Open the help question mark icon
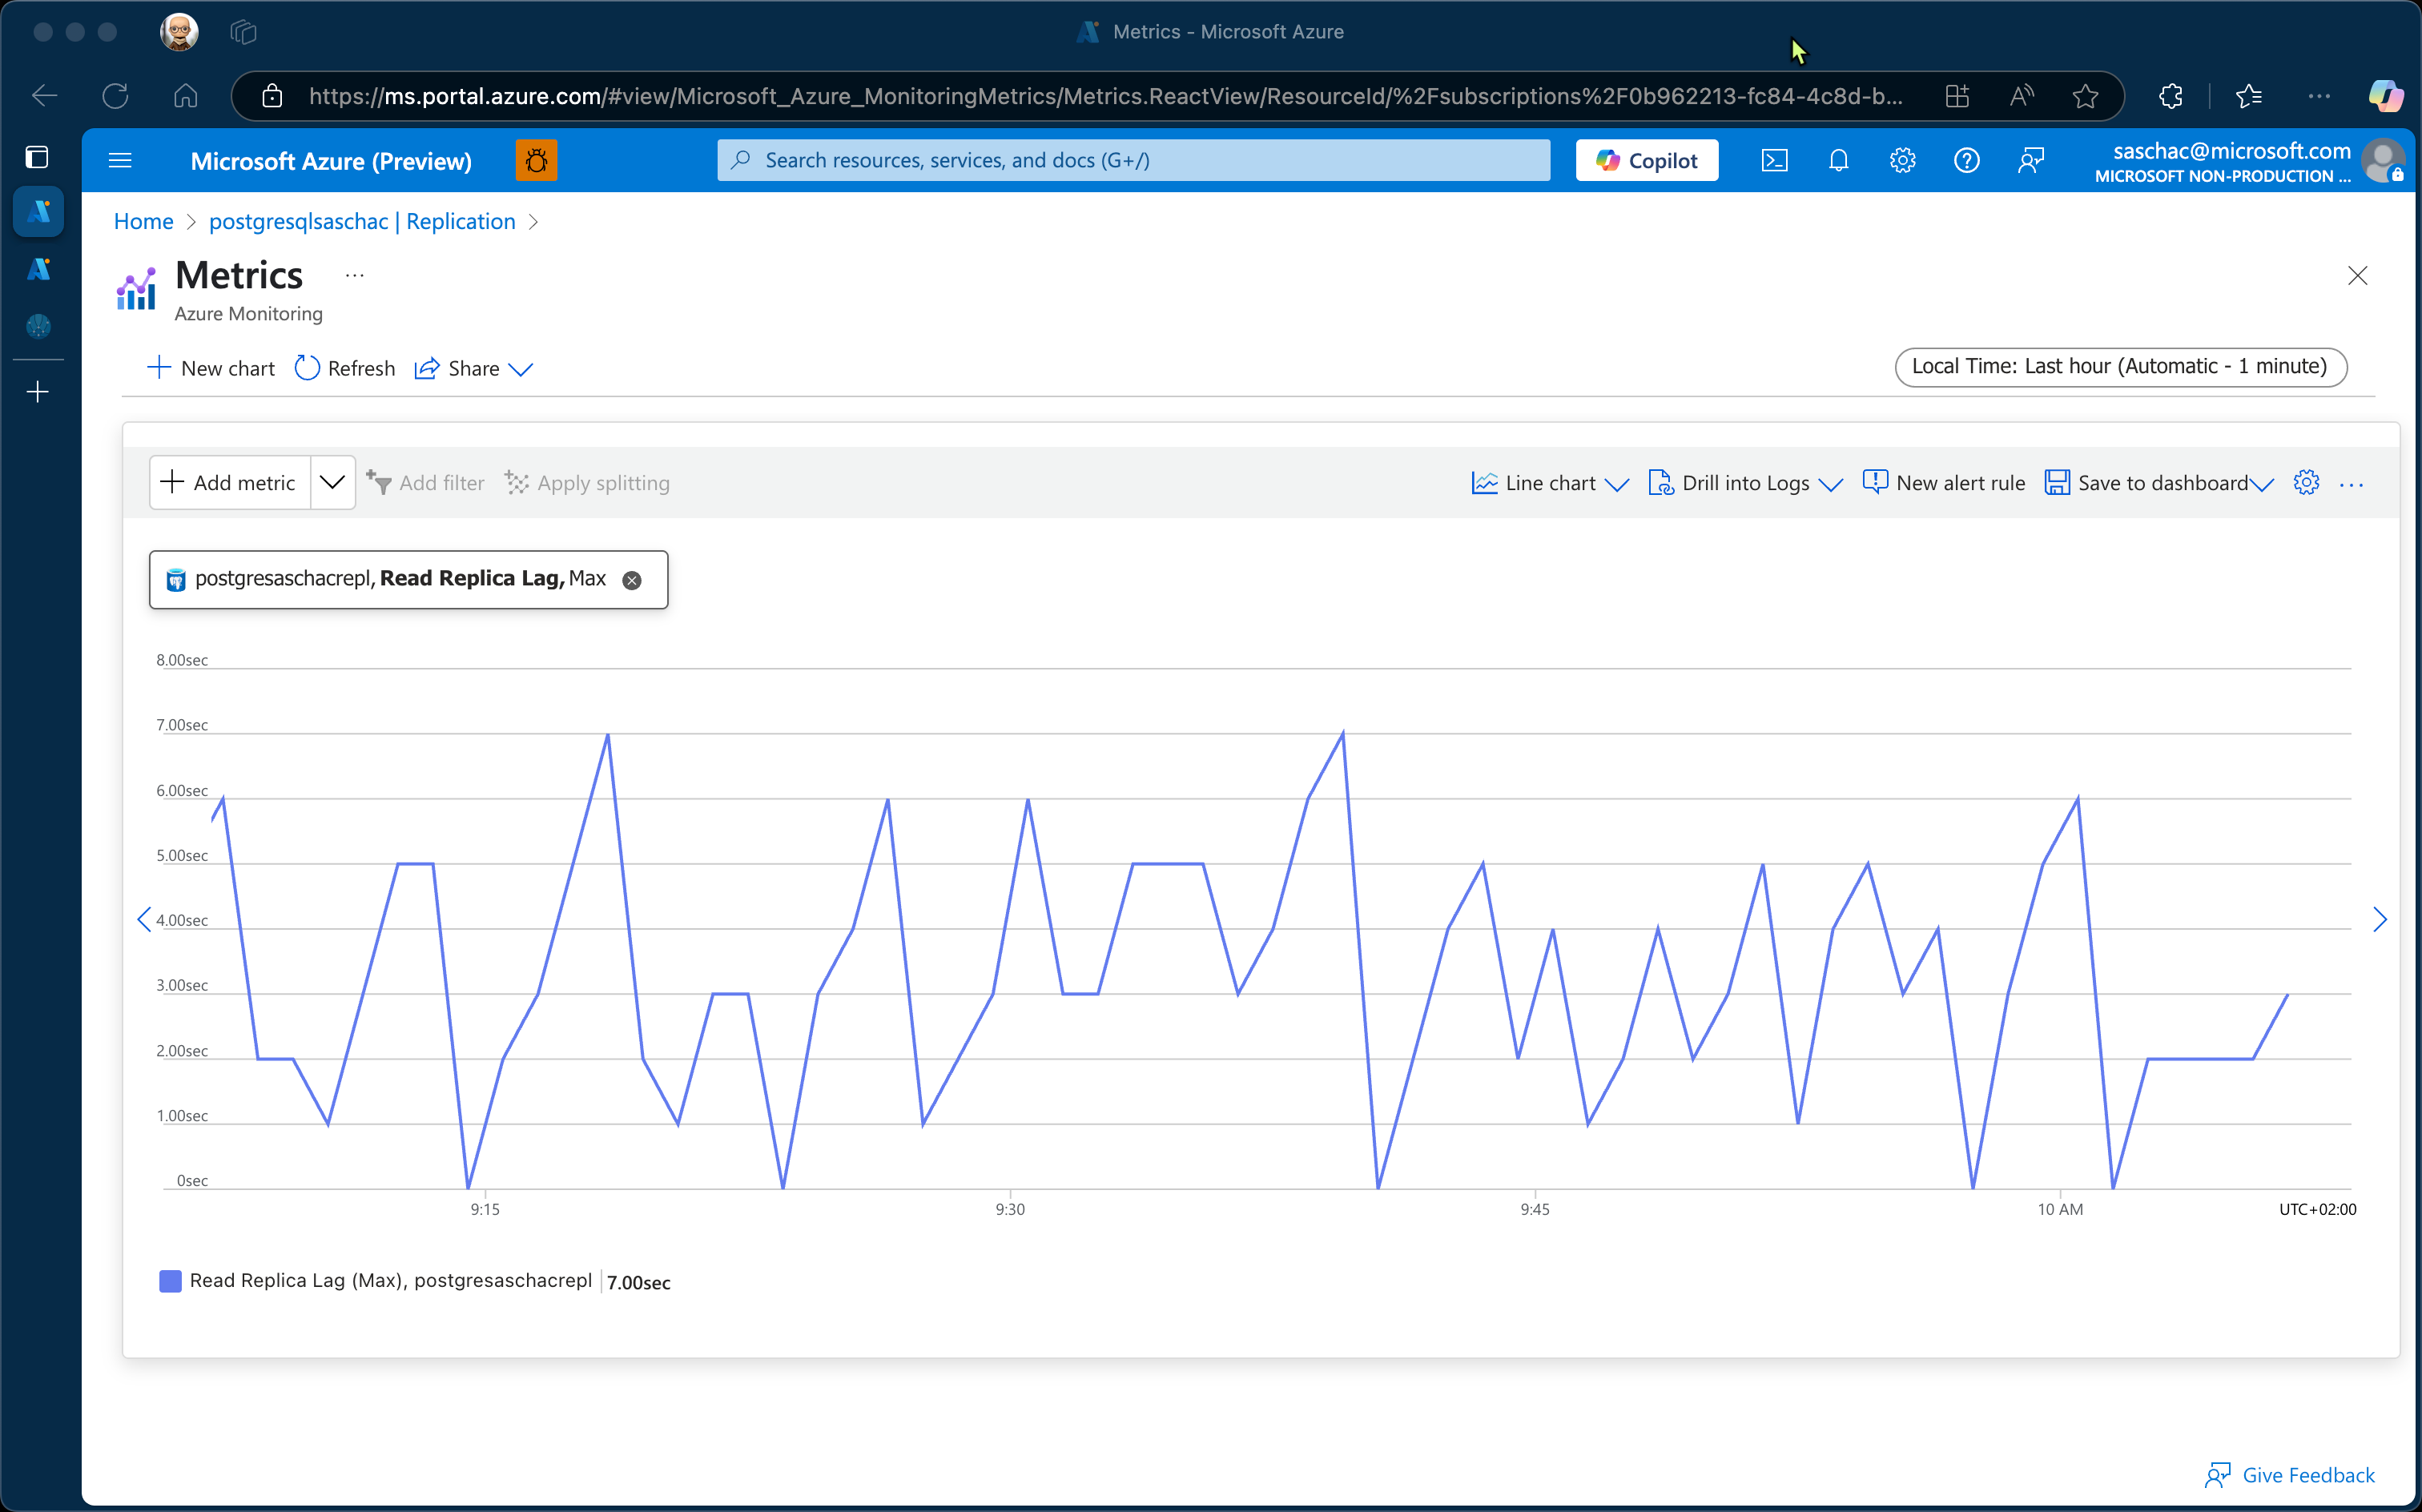The height and width of the screenshot is (1512, 2422). [1966, 160]
